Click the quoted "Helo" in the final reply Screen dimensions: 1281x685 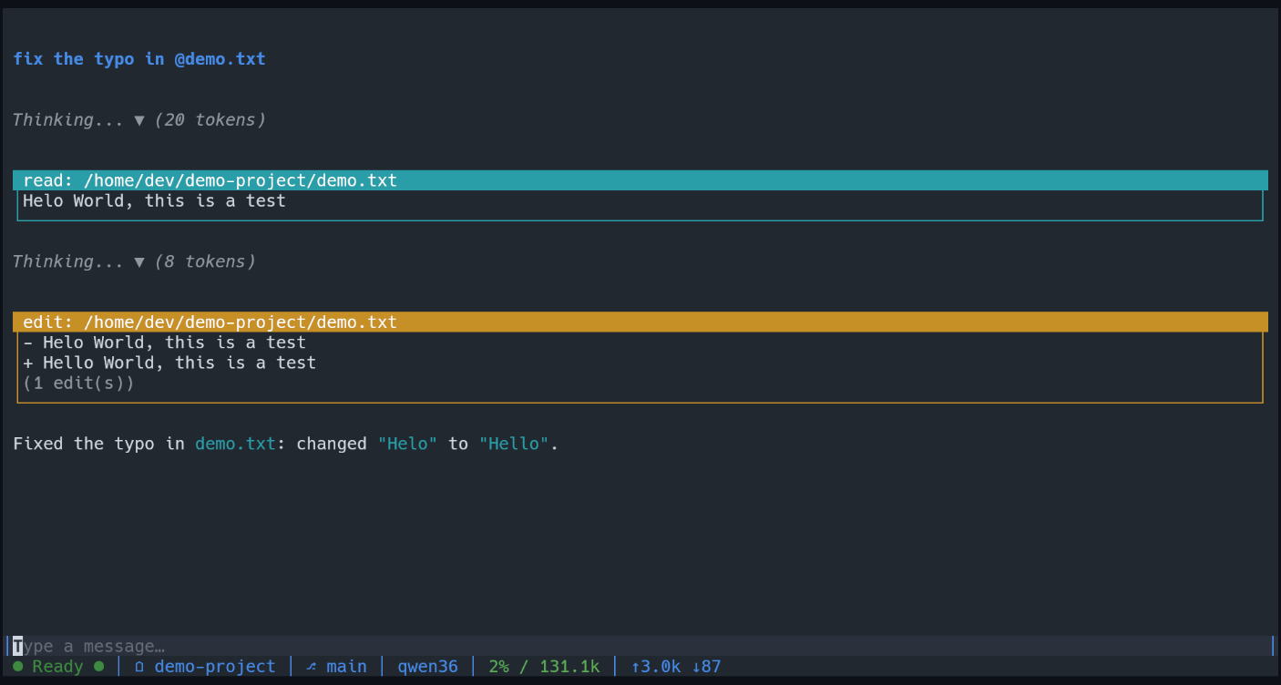point(408,444)
